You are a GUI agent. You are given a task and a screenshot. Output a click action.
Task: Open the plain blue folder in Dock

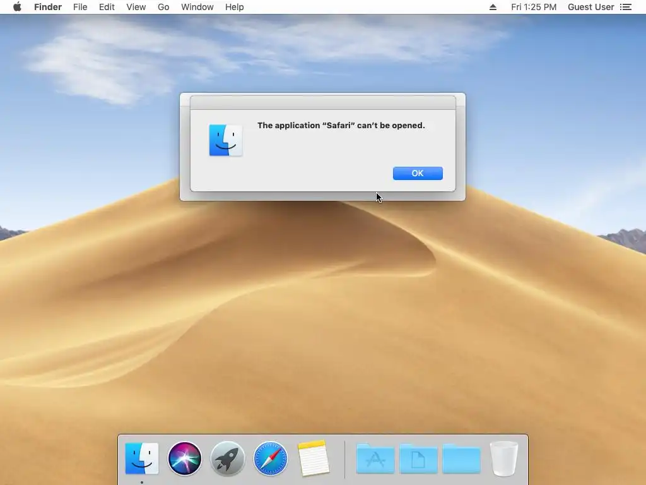(x=461, y=458)
